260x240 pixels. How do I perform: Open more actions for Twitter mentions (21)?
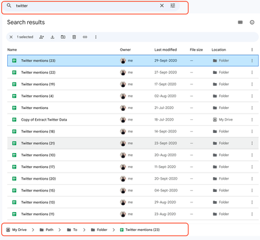coord(252,143)
